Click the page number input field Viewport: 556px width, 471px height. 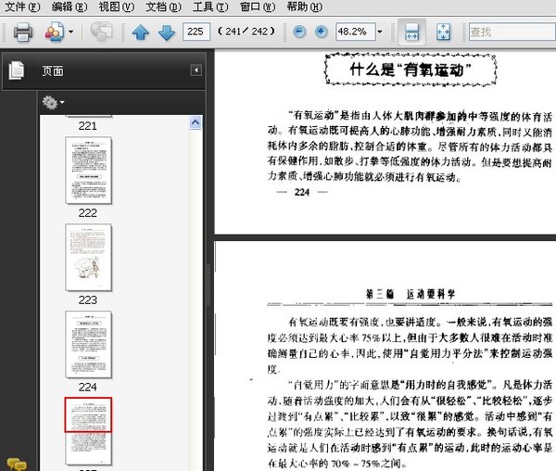[x=196, y=32]
